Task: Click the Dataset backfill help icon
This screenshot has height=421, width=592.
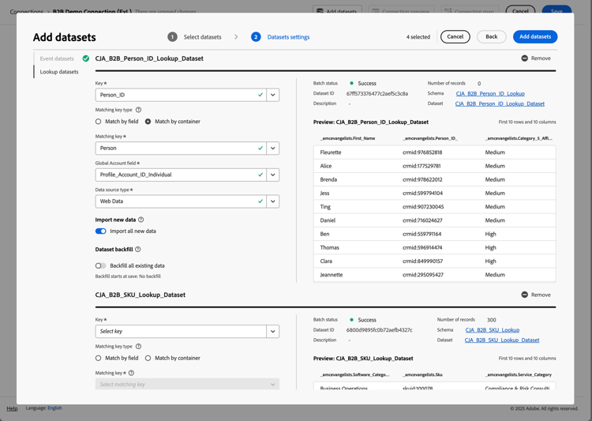Action: click(x=138, y=250)
